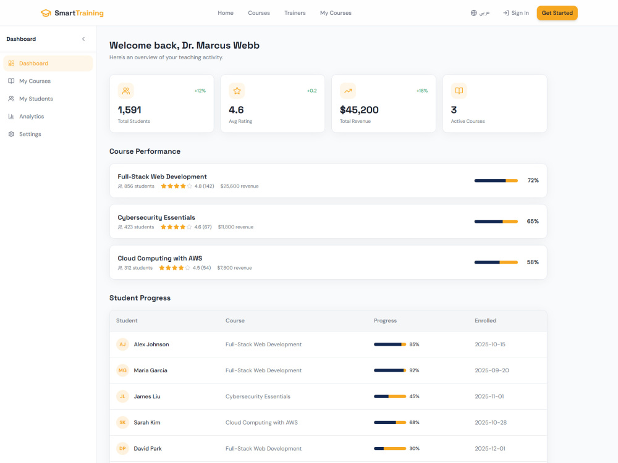Click the +0.2 rating change badge
Viewport: 618px width, 463px height.
click(311, 91)
